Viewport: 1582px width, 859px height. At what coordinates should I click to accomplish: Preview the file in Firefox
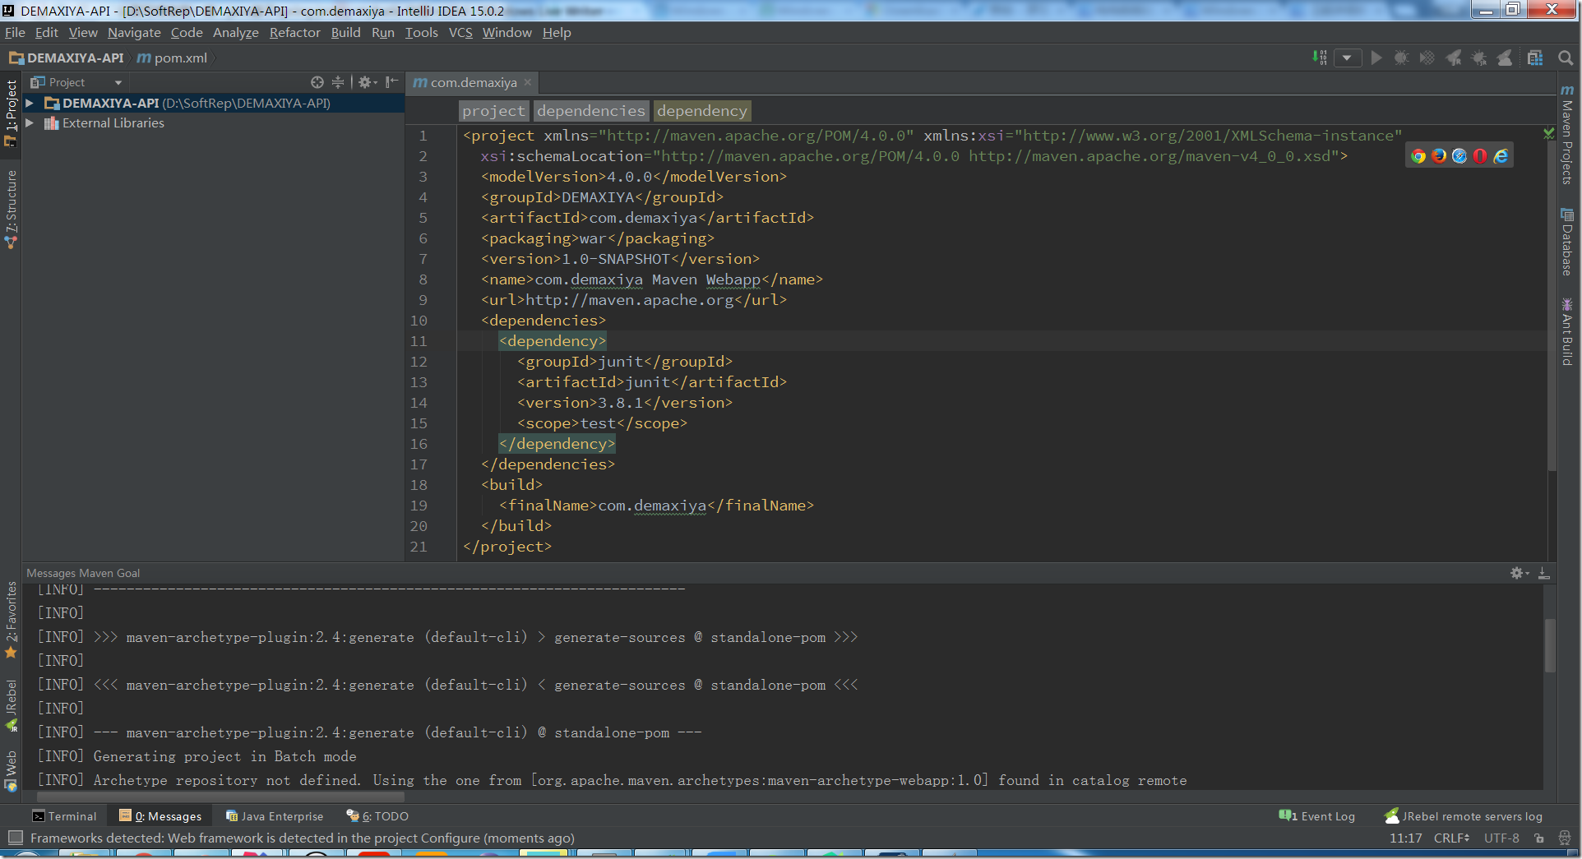pos(1439,156)
